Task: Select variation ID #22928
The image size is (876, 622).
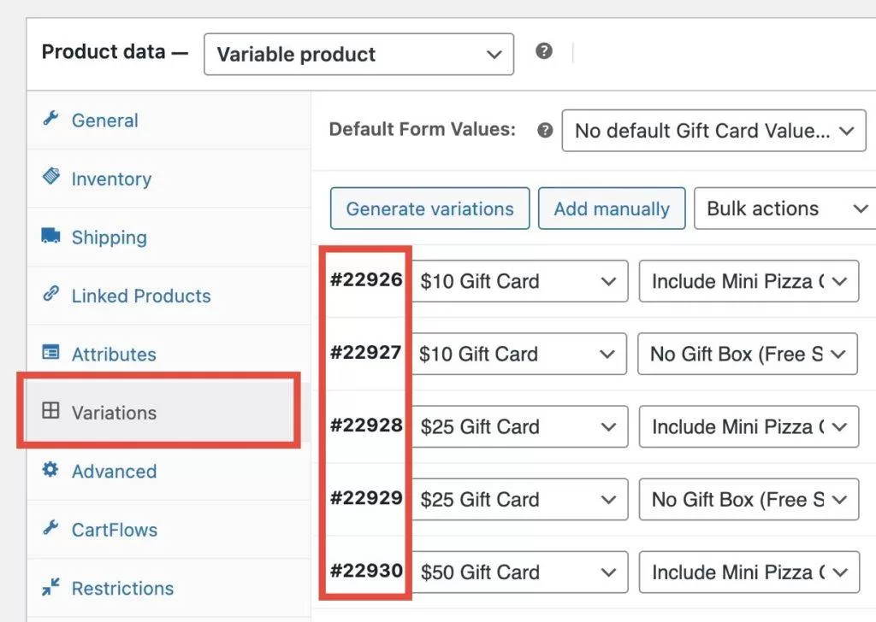Action: pyautogui.click(x=366, y=425)
